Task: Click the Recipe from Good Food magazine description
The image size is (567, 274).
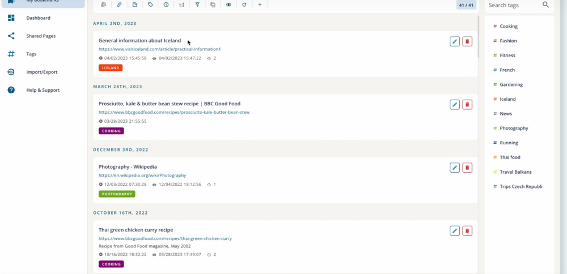Action: pos(145,246)
